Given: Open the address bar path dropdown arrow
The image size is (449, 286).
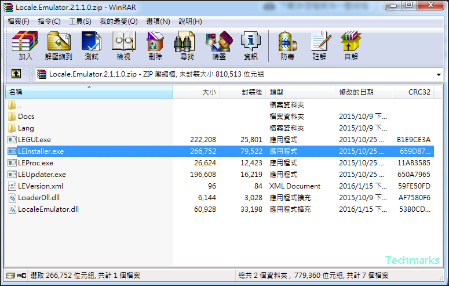Looking at the screenshot, I should coord(439,75).
